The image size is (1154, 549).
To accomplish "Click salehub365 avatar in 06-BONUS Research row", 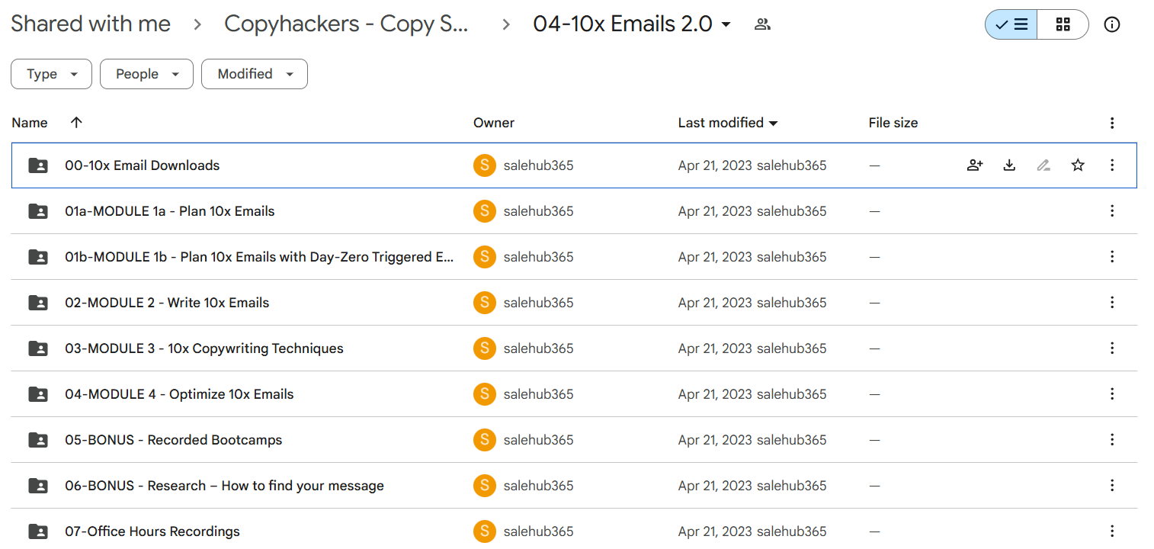I will pos(485,486).
